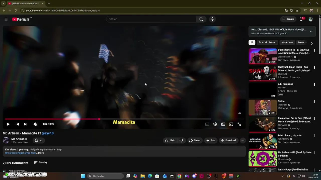Screen dimensions: 321x180
Task: Mute the video volume speaker icon
Action: point(35,124)
